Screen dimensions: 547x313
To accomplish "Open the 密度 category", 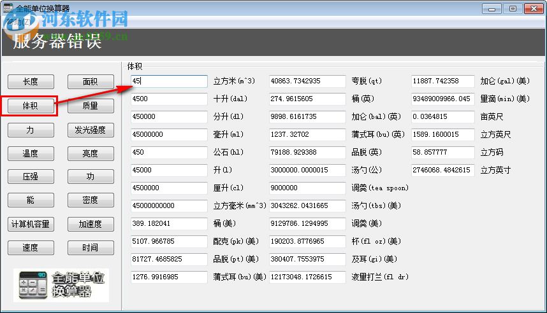I will coord(91,200).
